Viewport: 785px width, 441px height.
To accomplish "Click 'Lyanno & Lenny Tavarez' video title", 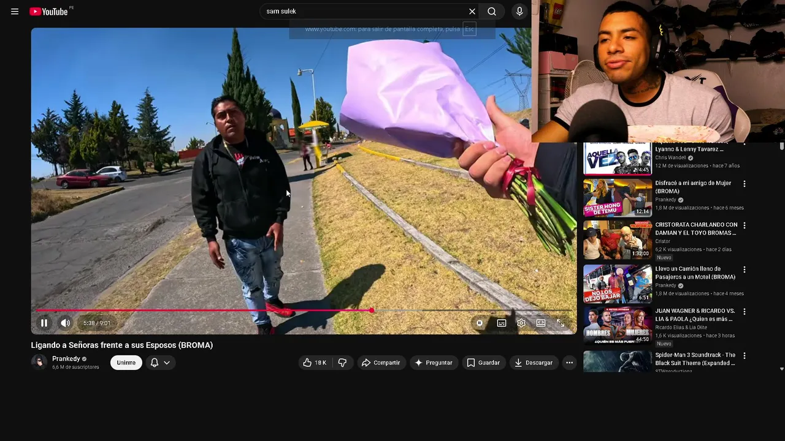I will pos(689,149).
